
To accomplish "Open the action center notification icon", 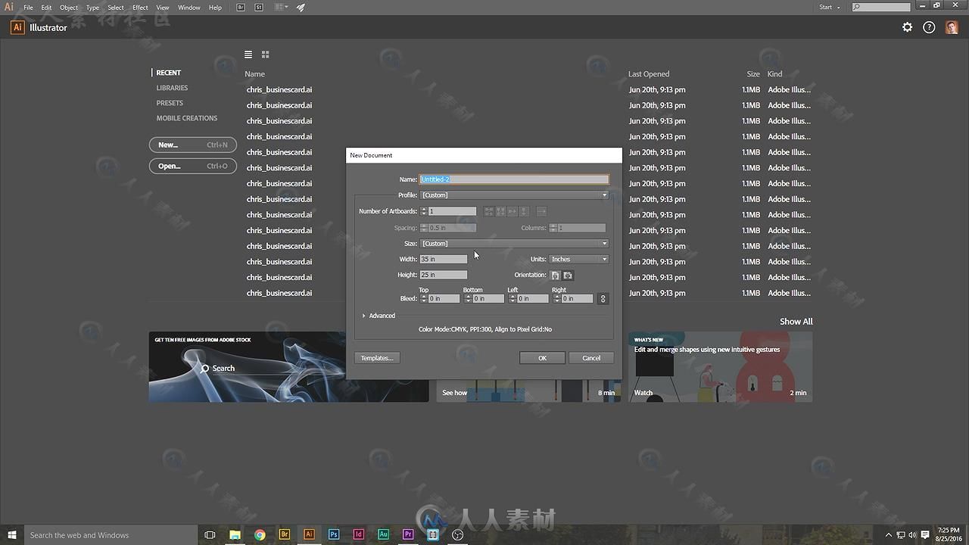I will 925,535.
